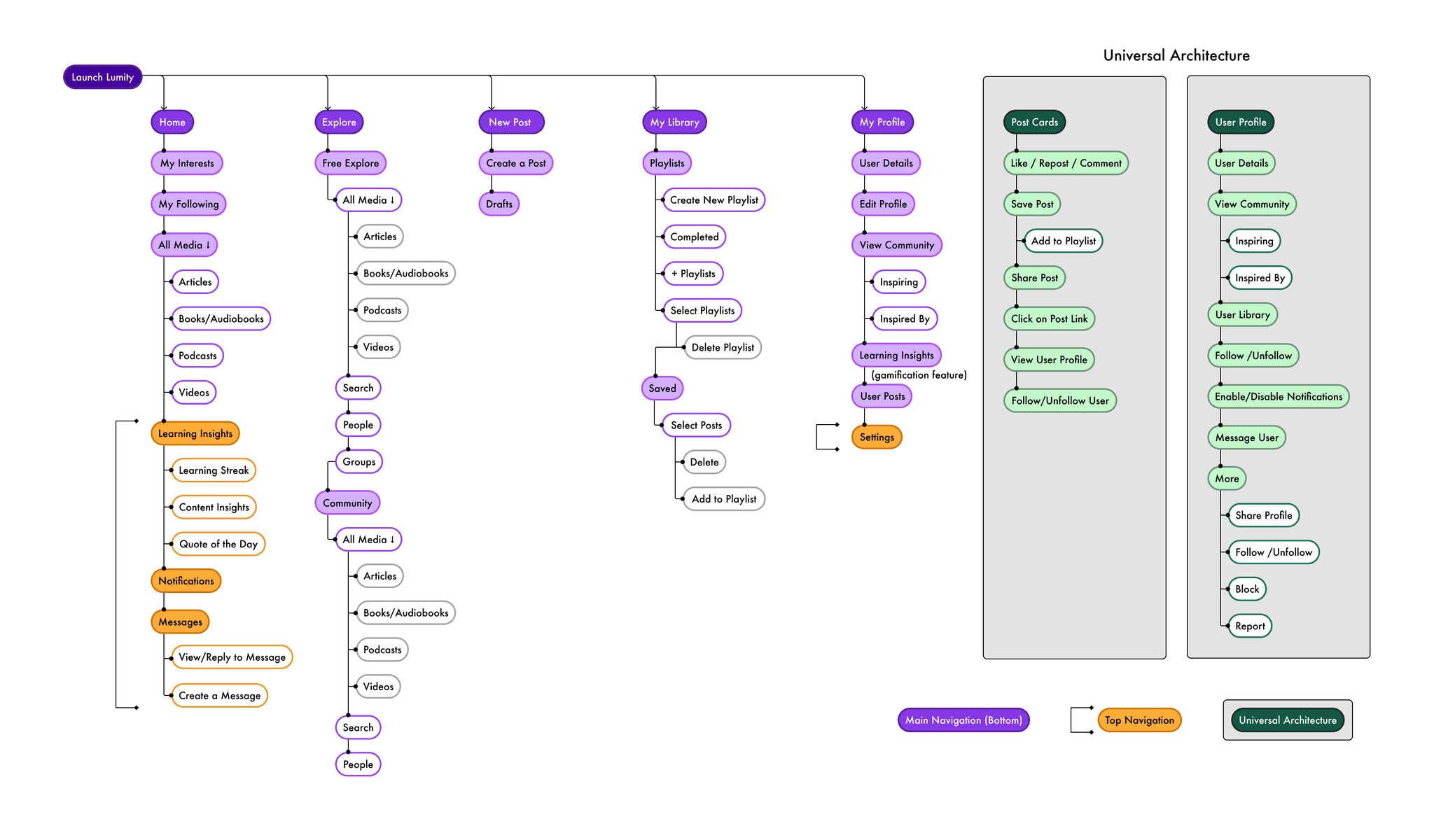Select the Explore navigation node
1434x819 pixels.
click(x=339, y=122)
